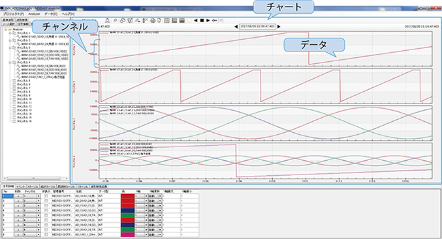442x239 pixels.
Task: Click the stop square playback button
Action: coord(202,21)
